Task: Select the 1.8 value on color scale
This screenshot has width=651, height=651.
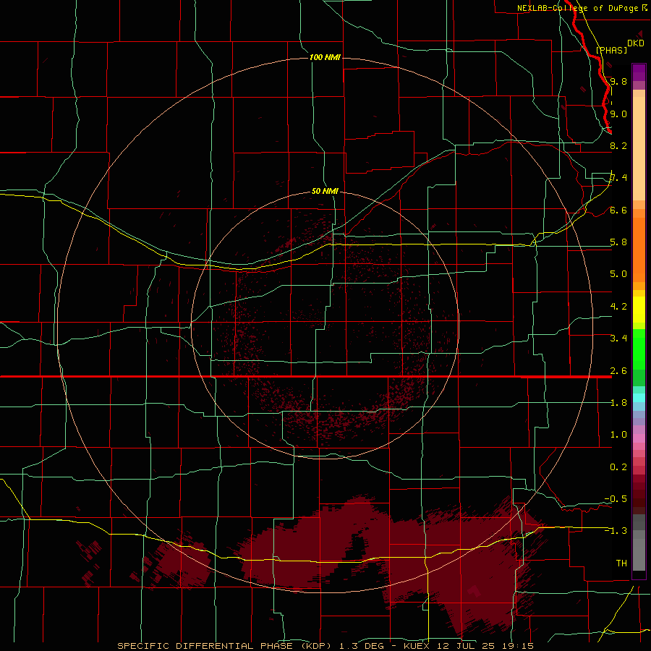Action: [x=618, y=403]
